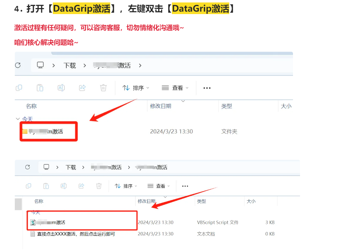Sort by 修改日期 column in lower window

tap(146, 201)
